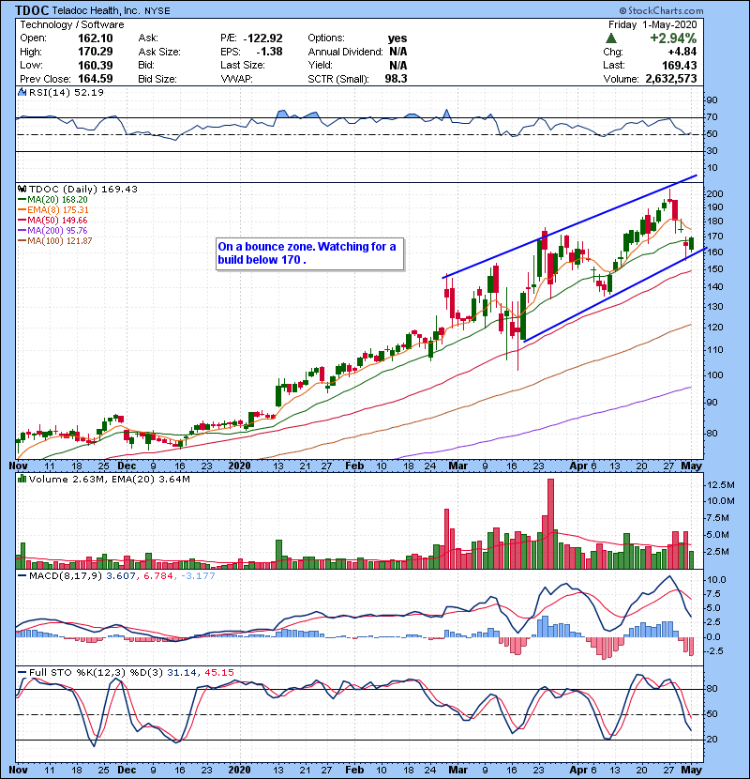Viewport: 750px width, 779px height.
Task: Click the Volume value 2,632,573
Action: [671, 79]
